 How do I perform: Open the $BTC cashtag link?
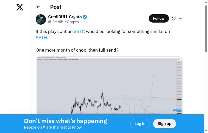point(79,31)
